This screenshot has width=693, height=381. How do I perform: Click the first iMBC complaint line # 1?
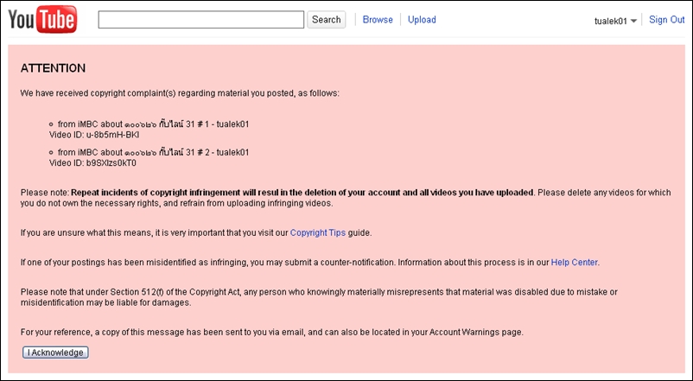[x=153, y=124]
